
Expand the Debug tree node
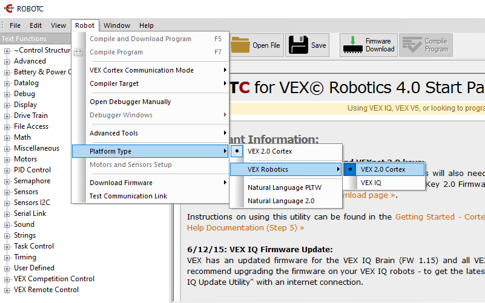pos(7,94)
